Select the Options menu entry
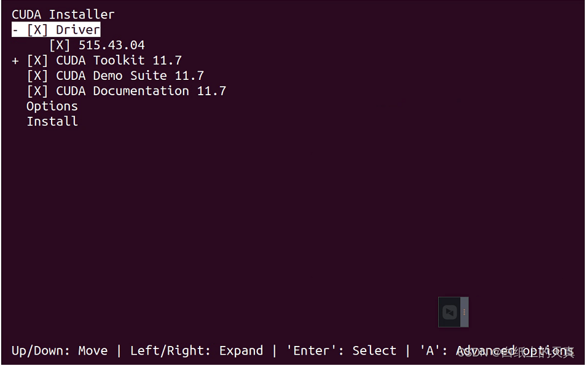 point(52,106)
